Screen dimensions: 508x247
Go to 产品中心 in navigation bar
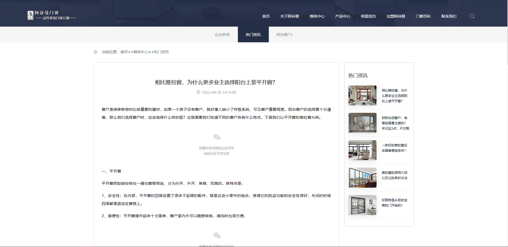tap(343, 16)
